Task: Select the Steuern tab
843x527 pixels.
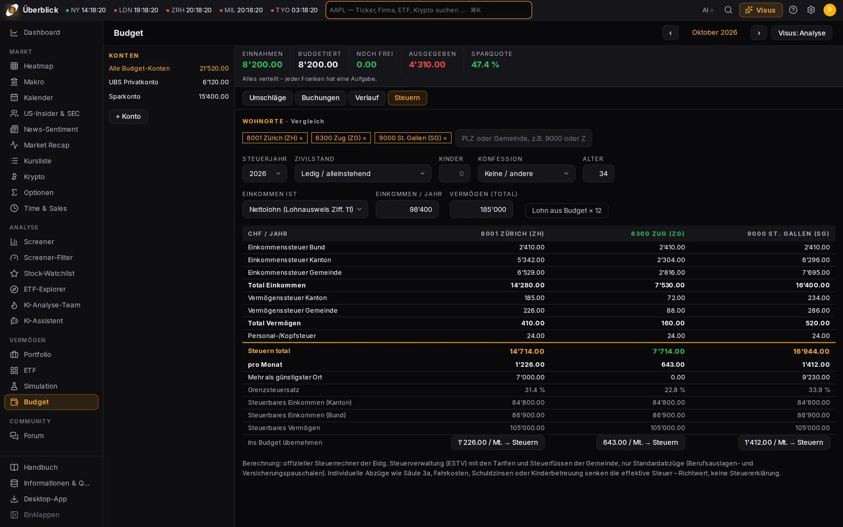Action: click(x=407, y=98)
